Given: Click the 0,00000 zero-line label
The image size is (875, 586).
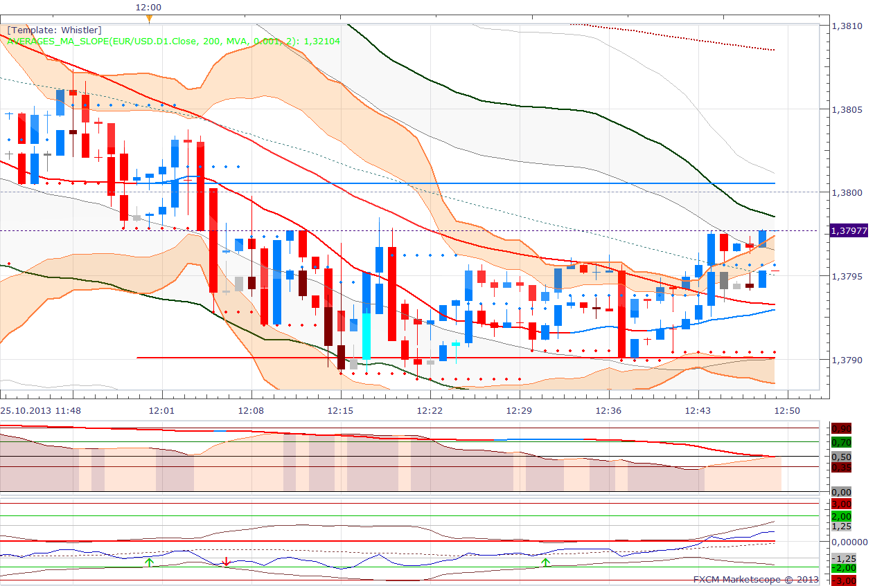Looking at the screenshot, I should 850,542.
